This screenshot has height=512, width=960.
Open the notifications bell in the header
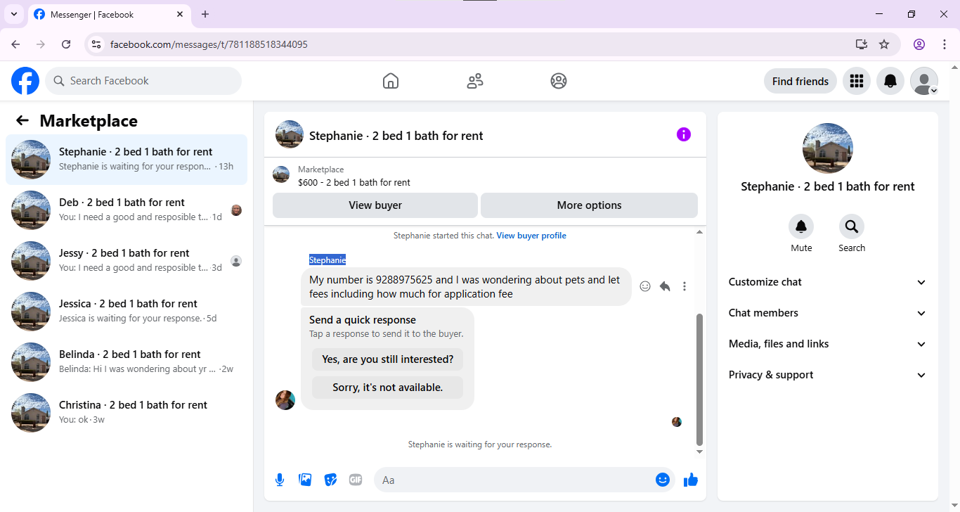(x=890, y=81)
